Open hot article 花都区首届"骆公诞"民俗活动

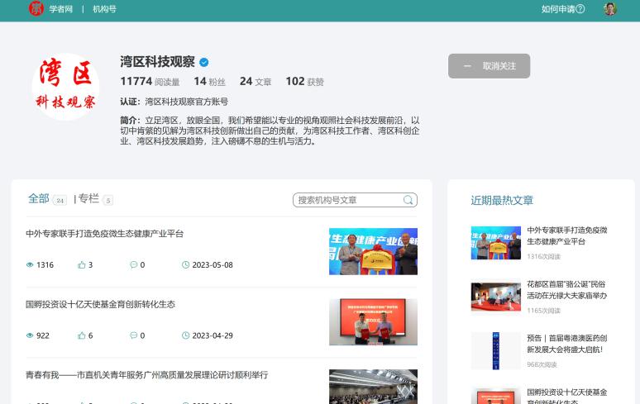tap(567, 290)
